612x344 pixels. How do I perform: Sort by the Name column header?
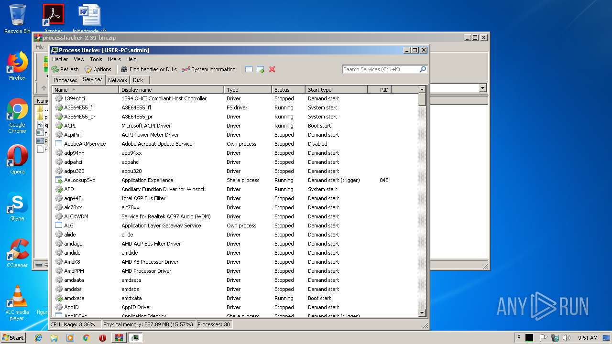click(x=85, y=89)
